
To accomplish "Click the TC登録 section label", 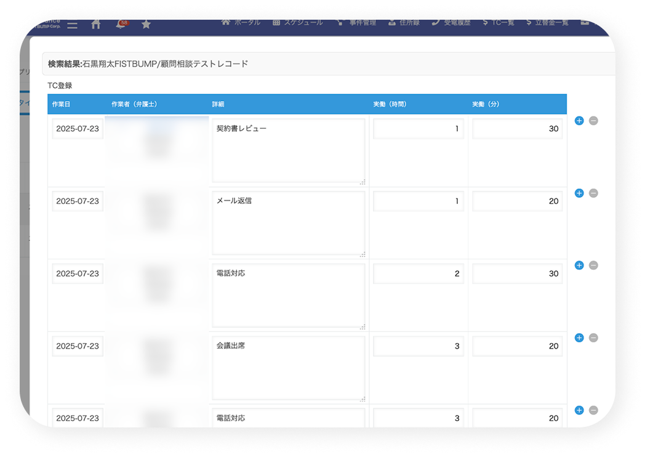I will [x=60, y=86].
